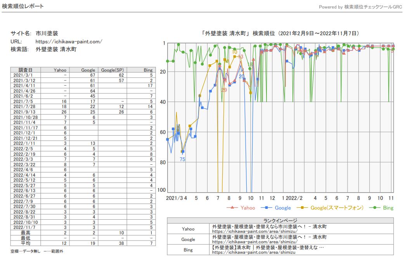Image resolution: width=405 pixels, height=260 pixels.
Task: Click the 平均 summary row label
Action: pos(26,243)
